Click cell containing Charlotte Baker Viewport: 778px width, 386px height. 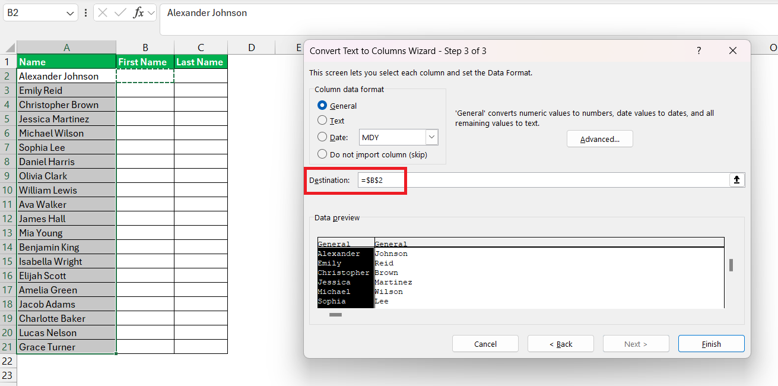point(66,318)
